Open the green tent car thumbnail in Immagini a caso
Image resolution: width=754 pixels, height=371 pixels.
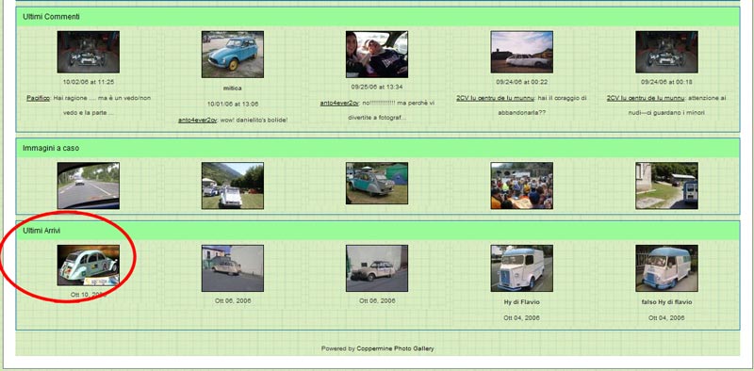[377, 183]
